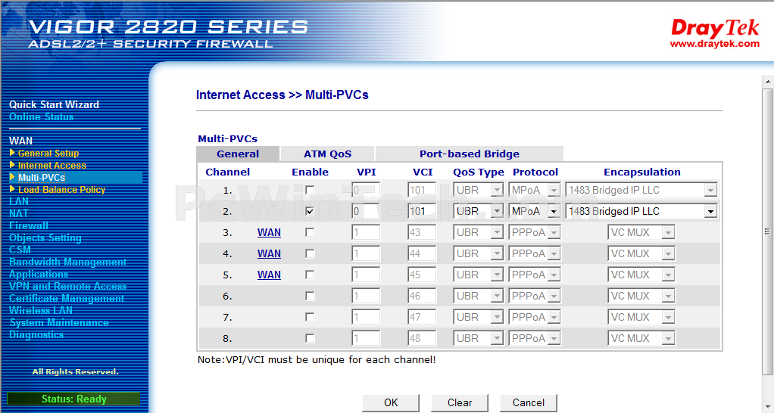The width and height of the screenshot is (774, 413).
Task: Click the DrayTek logo
Action: (x=714, y=33)
